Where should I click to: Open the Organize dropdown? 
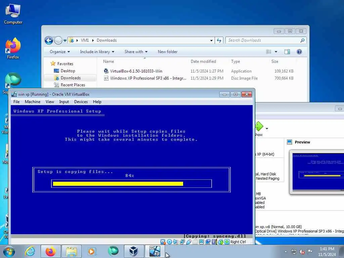60,52
